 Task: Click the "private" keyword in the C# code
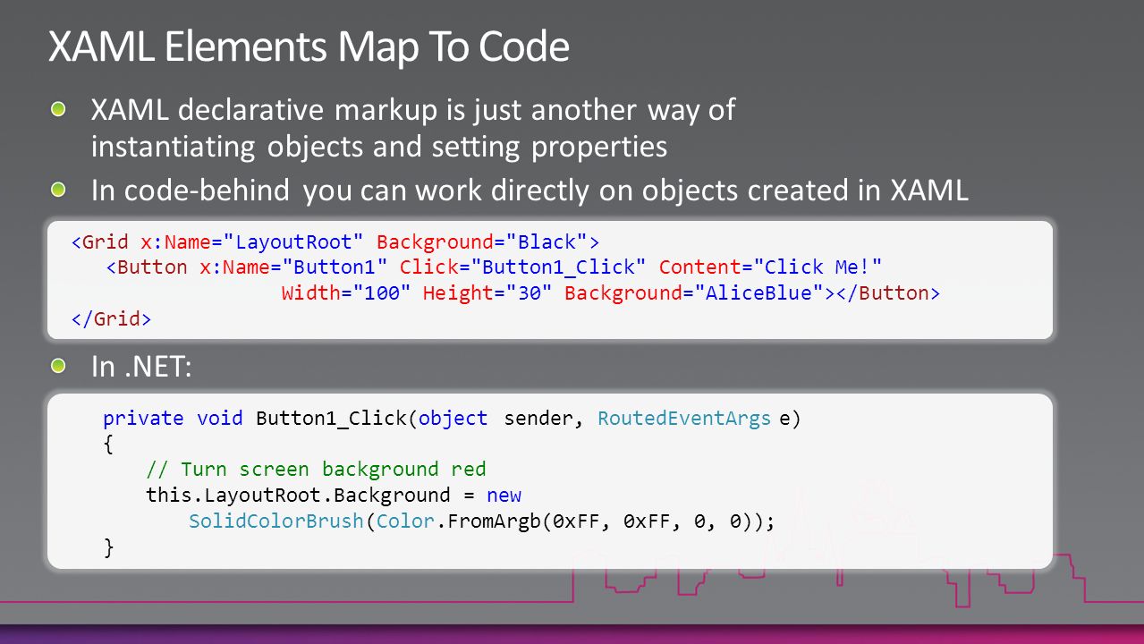[x=143, y=418]
